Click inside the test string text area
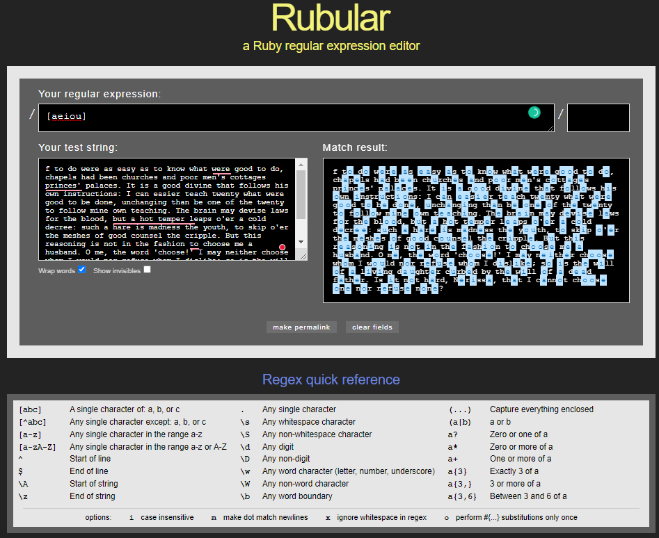The width and height of the screenshot is (659, 538). [167, 209]
